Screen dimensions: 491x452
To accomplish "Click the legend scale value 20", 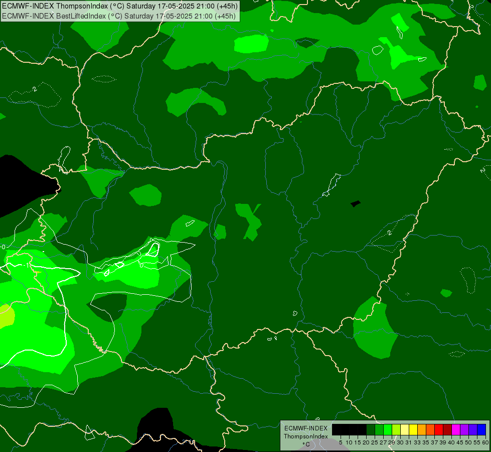I will click(366, 442).
